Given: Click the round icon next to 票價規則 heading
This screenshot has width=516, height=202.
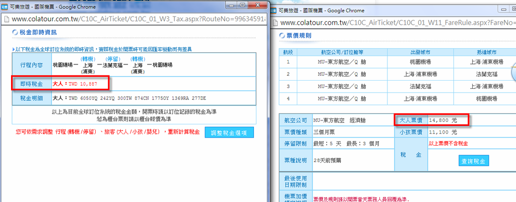Looking at the screenshot, I should 281,36.
